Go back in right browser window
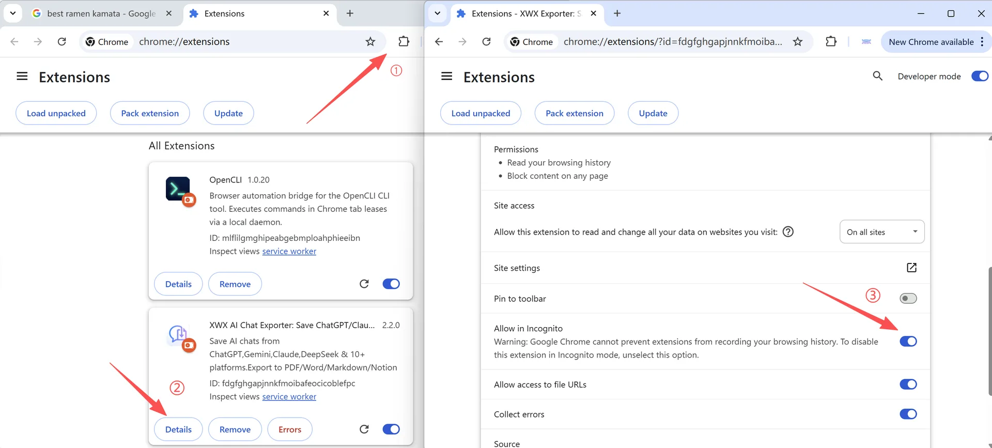The width and height of the screenshot is (992, 448). (439, 41)
